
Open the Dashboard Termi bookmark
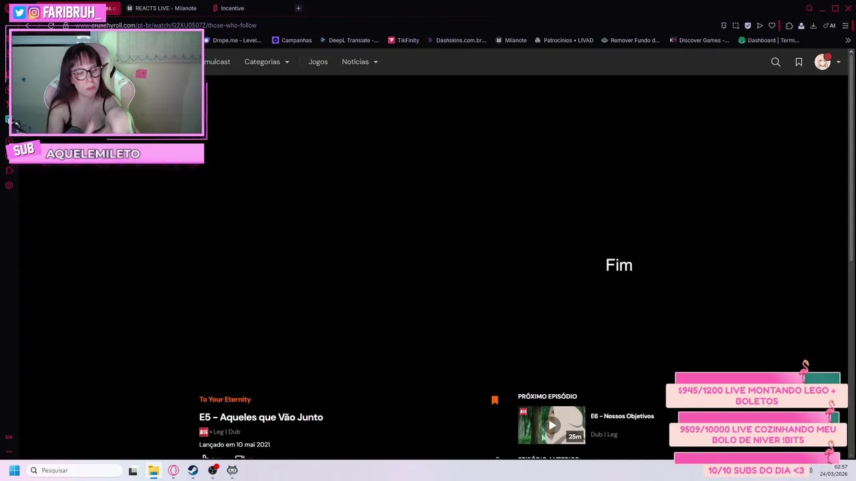pos(768,40)
